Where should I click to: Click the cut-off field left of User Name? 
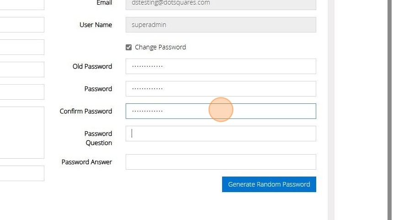tap(22, 25)
